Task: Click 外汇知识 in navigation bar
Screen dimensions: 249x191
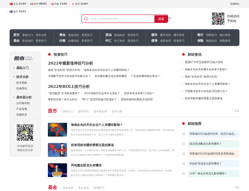Action: click(x=120, y=41)
